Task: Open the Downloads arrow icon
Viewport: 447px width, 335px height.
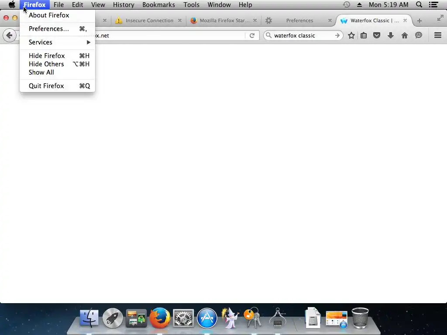Action: click(x=391, y=35)
